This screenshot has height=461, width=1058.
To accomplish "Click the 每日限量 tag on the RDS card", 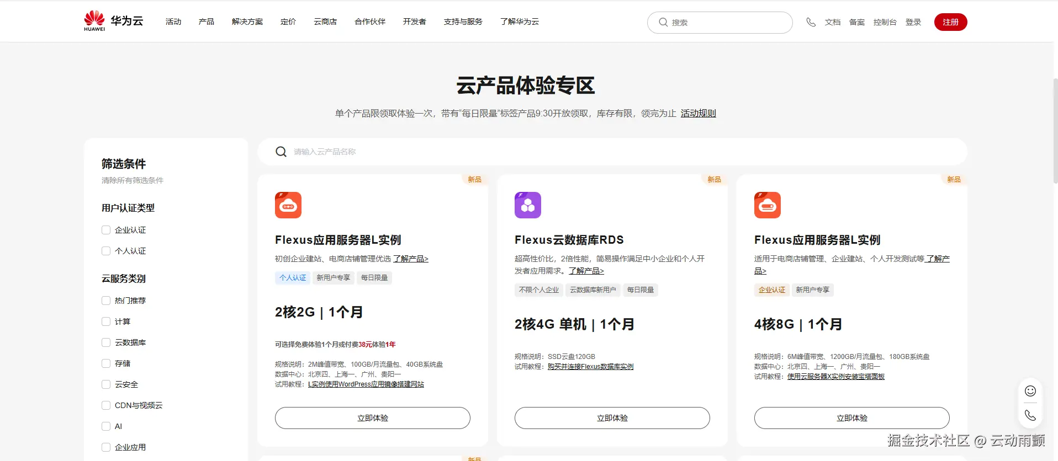I will 641,290.
